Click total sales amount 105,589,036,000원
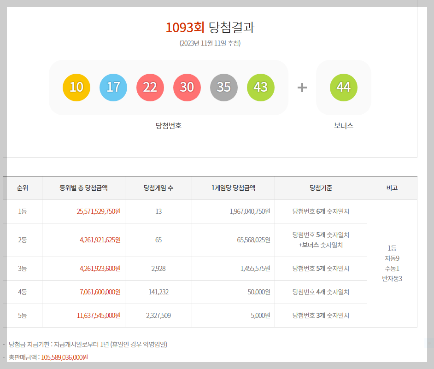 [x=65, y=357]
